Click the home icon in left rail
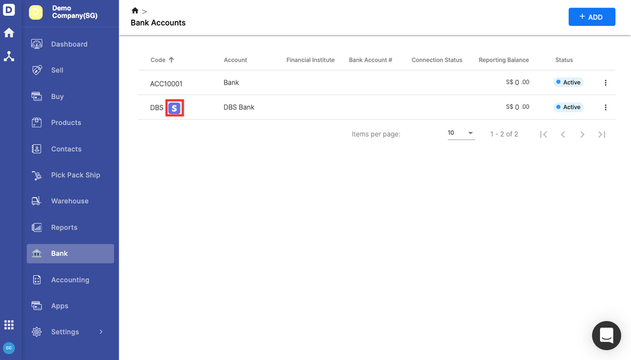 [x=9, y=33]
